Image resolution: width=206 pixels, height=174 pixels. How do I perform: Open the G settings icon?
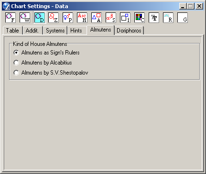coord(183,18)
